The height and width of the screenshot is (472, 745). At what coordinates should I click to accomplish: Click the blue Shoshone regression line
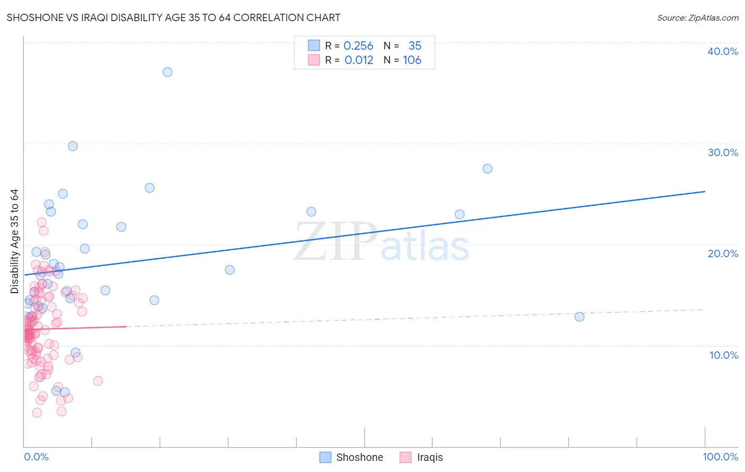[365, 233]
